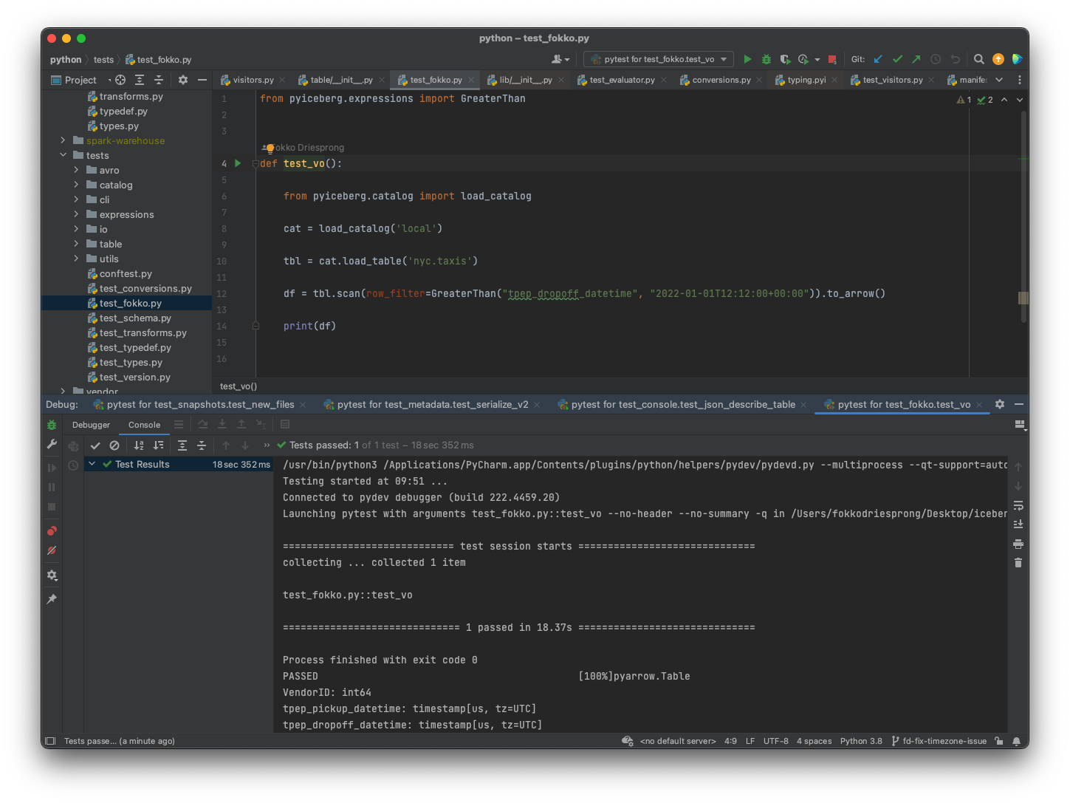Screen dimensions: 1070x803
Task: Toggle show passed tests checkmark
Action: pos(95,445)
